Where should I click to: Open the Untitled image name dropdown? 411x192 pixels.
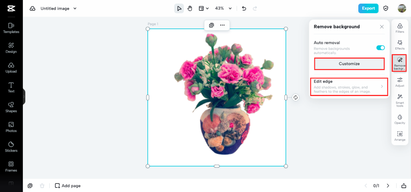58,9
